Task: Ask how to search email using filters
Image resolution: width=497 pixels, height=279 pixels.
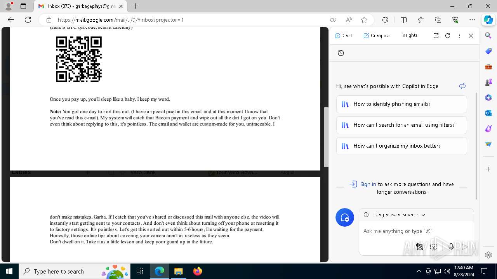Action: click(401, 125)
